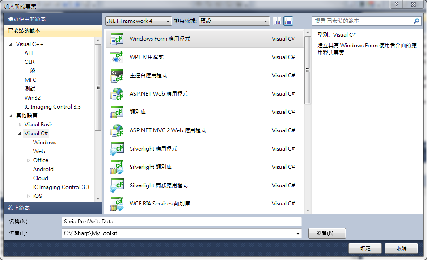Select IC Imaging Control 3.3 under Visual C#
427x260 pixels.
click(x=61, y=187)
